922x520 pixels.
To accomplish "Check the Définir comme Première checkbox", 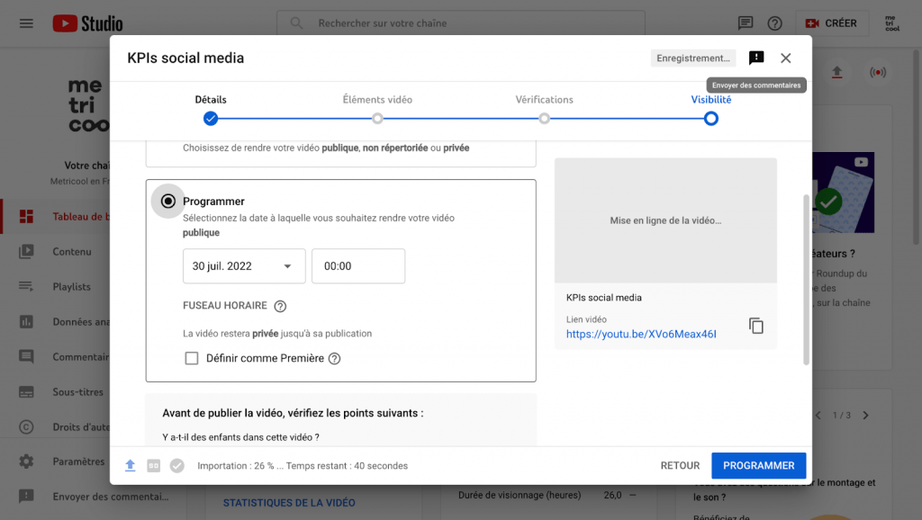I will 192,358.
